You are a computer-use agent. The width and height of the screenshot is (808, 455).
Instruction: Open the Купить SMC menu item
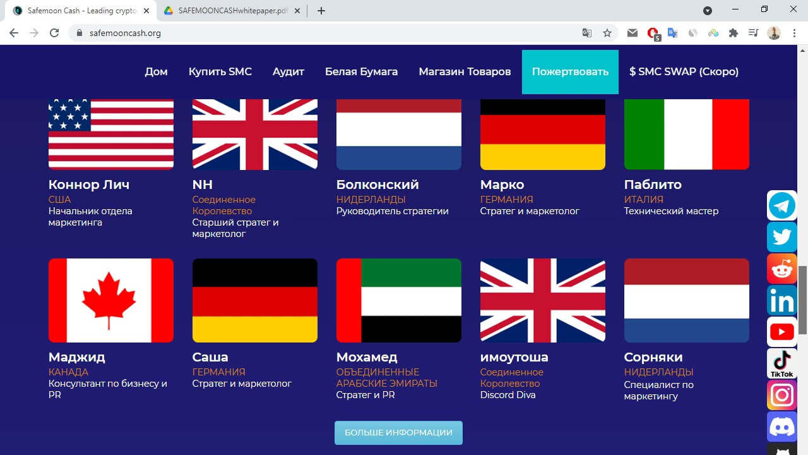point(220,71)
